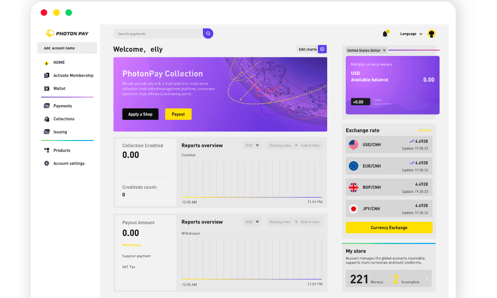Click View all exchange rates link
497x298 pixels.
click(x=425, y=130)
